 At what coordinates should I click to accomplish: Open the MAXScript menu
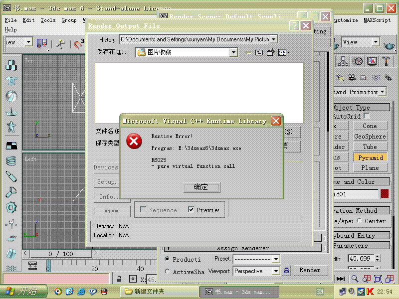coord(377,20)
